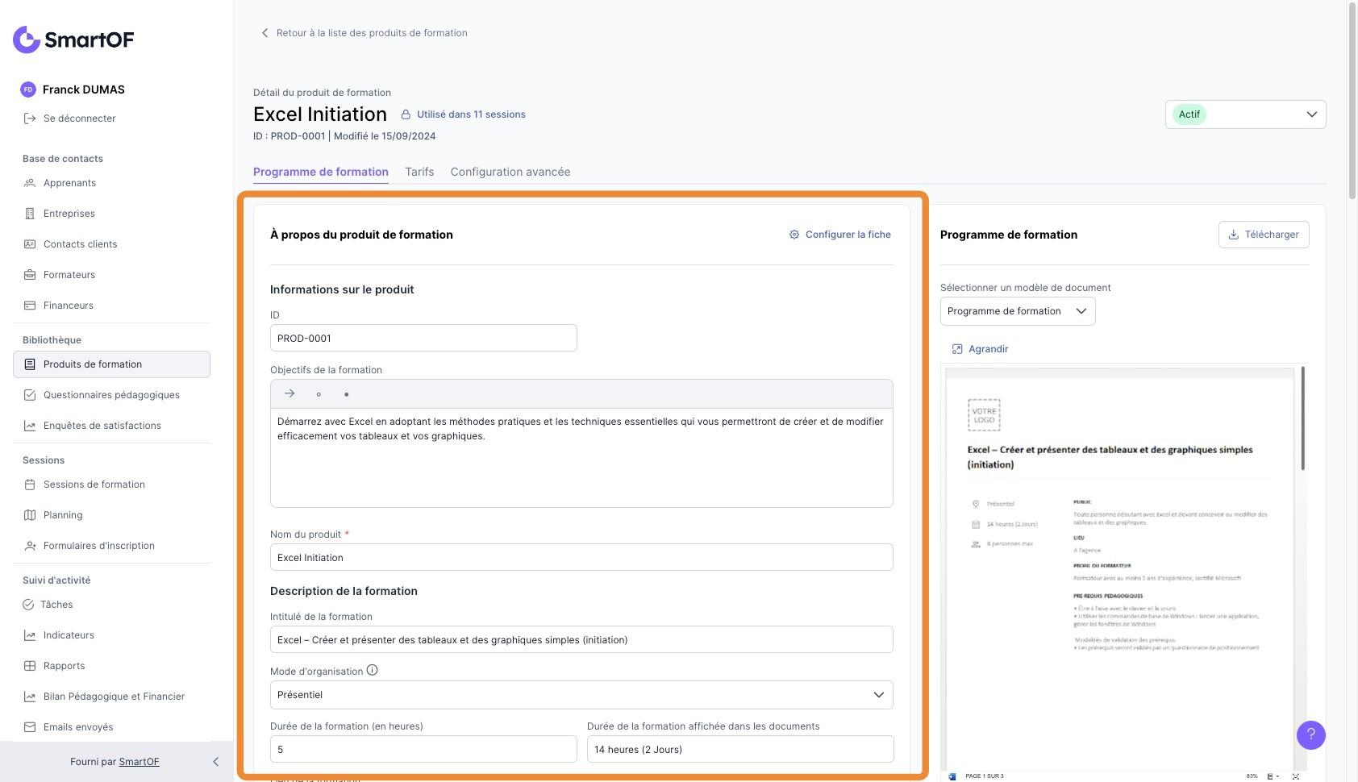
Task: Click the document preview vertical scrollbar
Action: point(1302,419)
